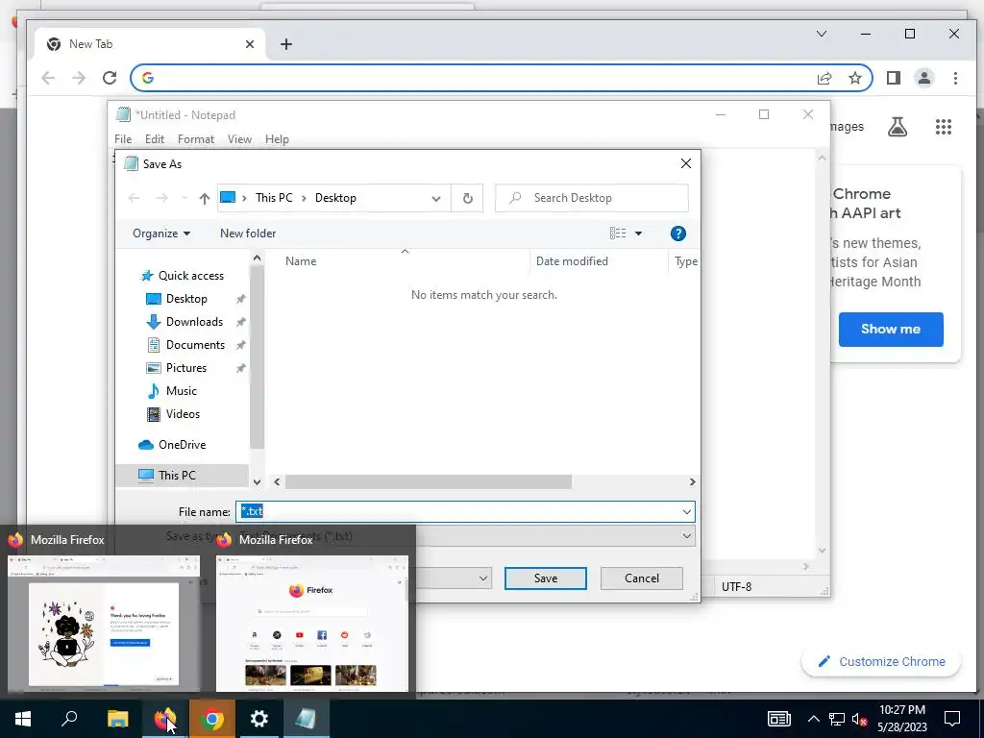
Task: Open the first Mozilla Firefox preview thumbnail
Action: 104,623
